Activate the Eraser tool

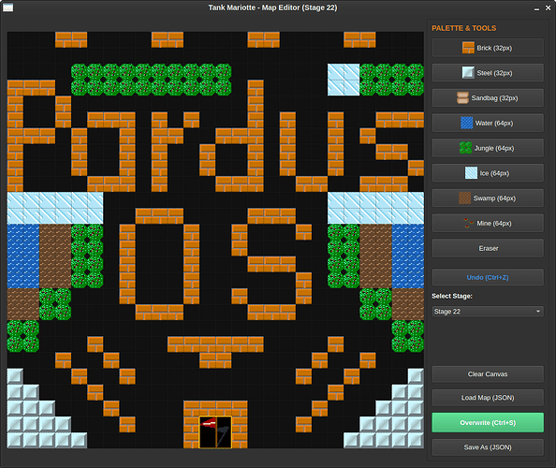coord(488,248)
